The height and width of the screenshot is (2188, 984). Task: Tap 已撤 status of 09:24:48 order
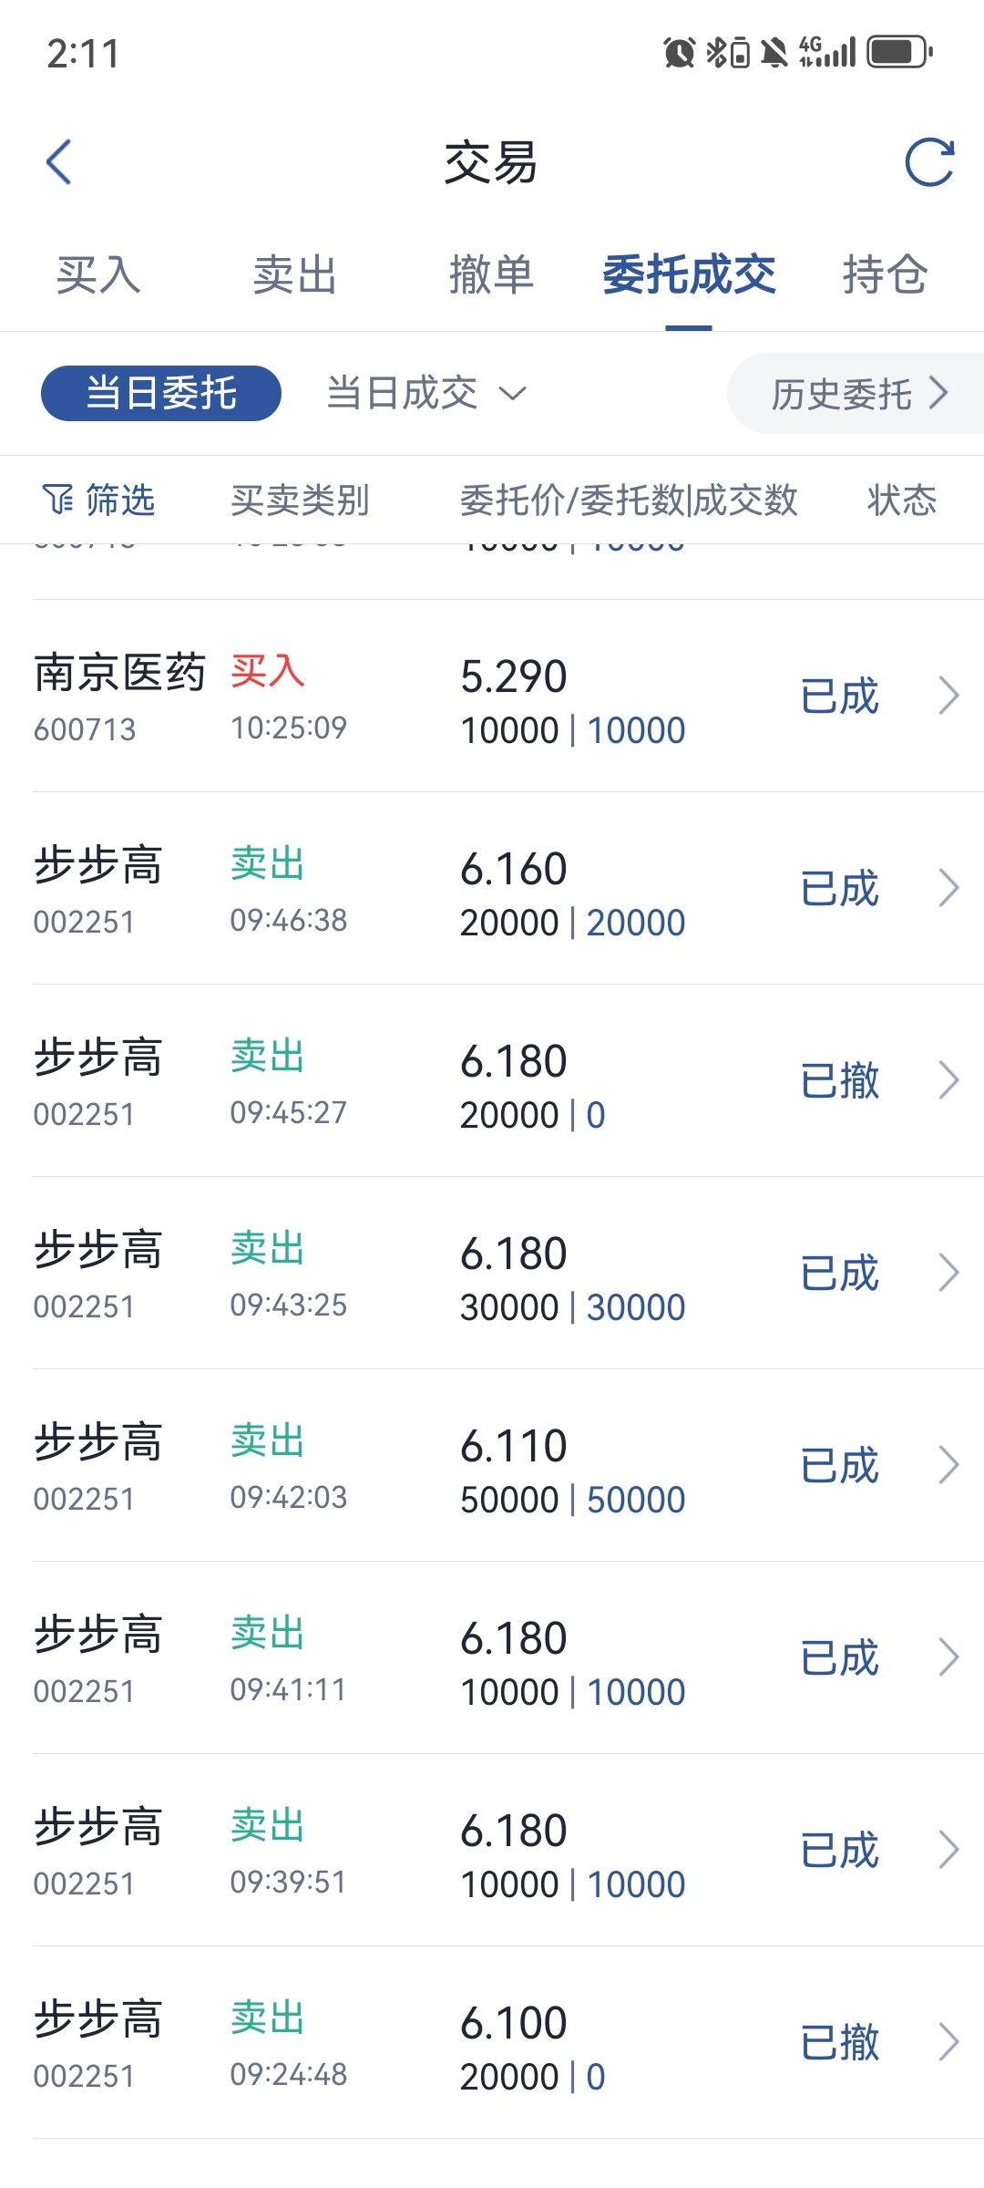click(x=839, y=2043)
